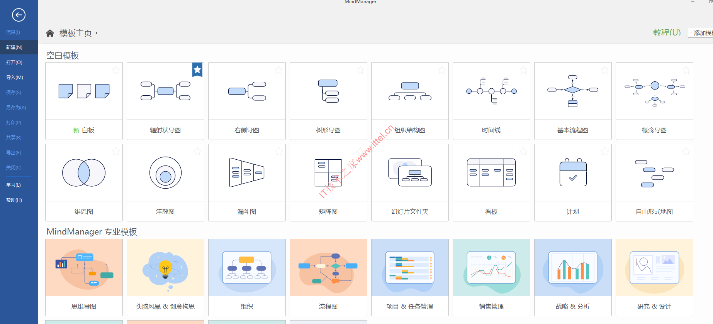Open the 流程图 professional template thumbnail

328,268
